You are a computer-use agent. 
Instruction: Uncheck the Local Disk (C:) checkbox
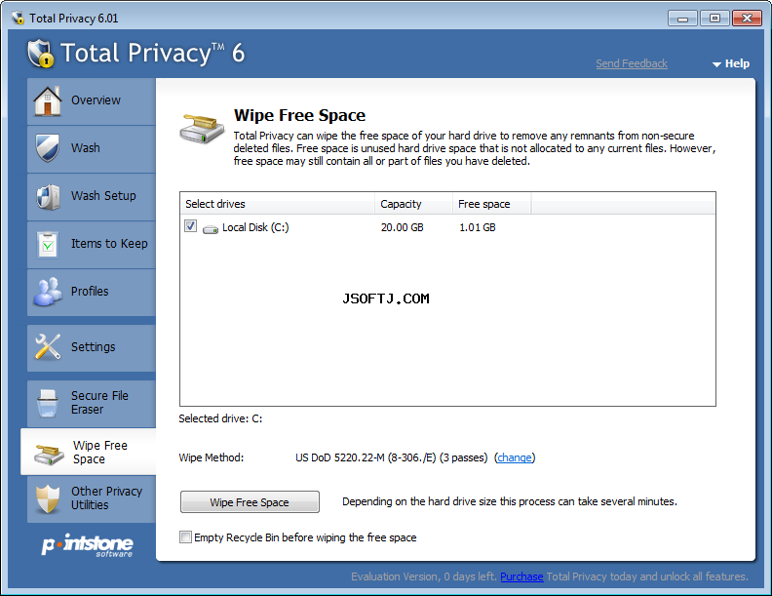coord(190,226)
